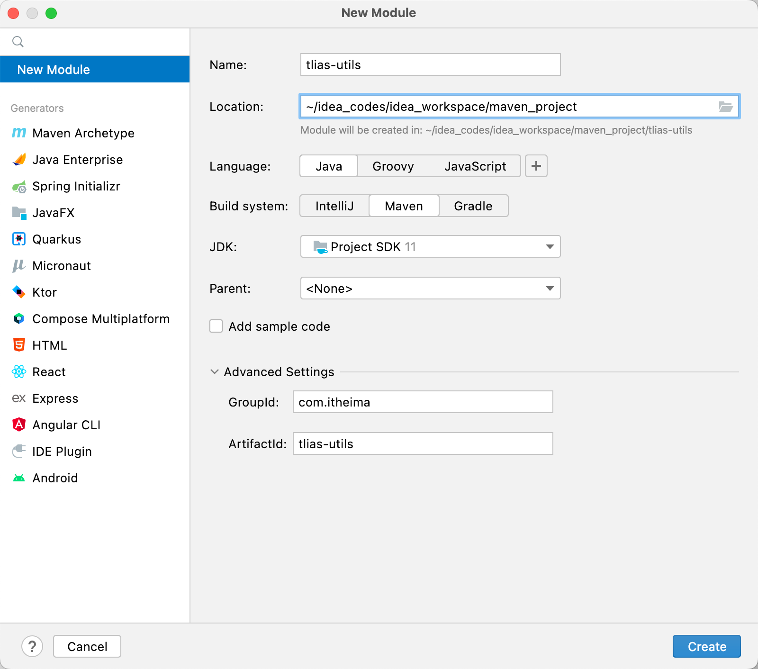The image size is (758, 669).
Task: Click the Compose Multiplatform hexagon icon
Action: (19, 319)
